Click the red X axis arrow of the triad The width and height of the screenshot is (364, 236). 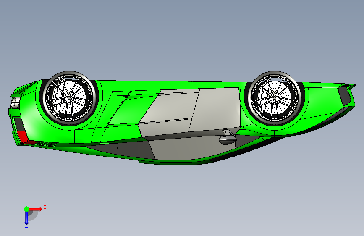(x=35, y=209)
